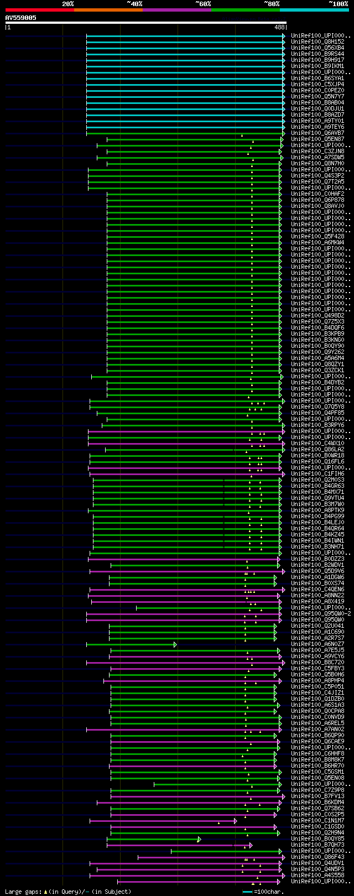The image size is (354, 896).
Task: Open the UniRef100_Q56XB4 hit label
Action: coord(317,48)
